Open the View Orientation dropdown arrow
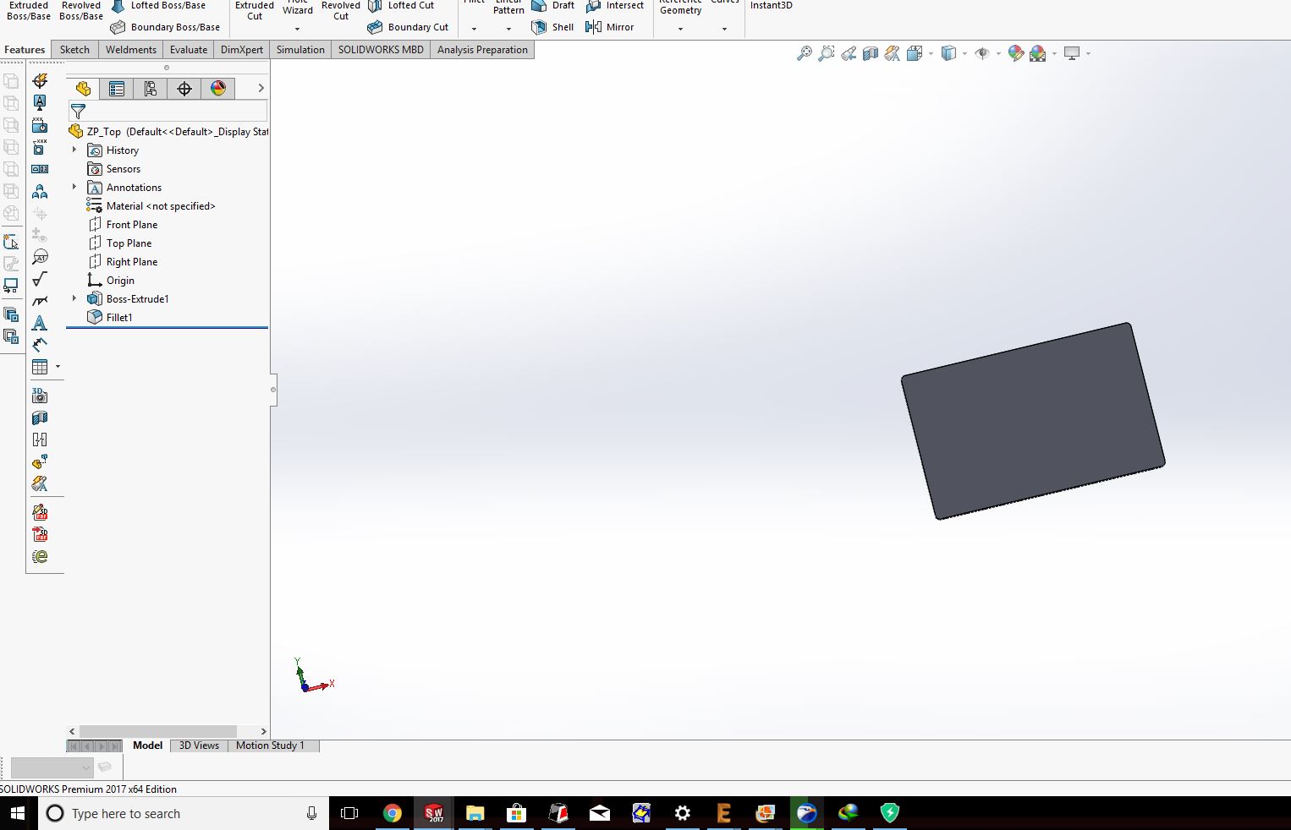The width and height of the screenshot is (1291, 830). coord(931,54)
